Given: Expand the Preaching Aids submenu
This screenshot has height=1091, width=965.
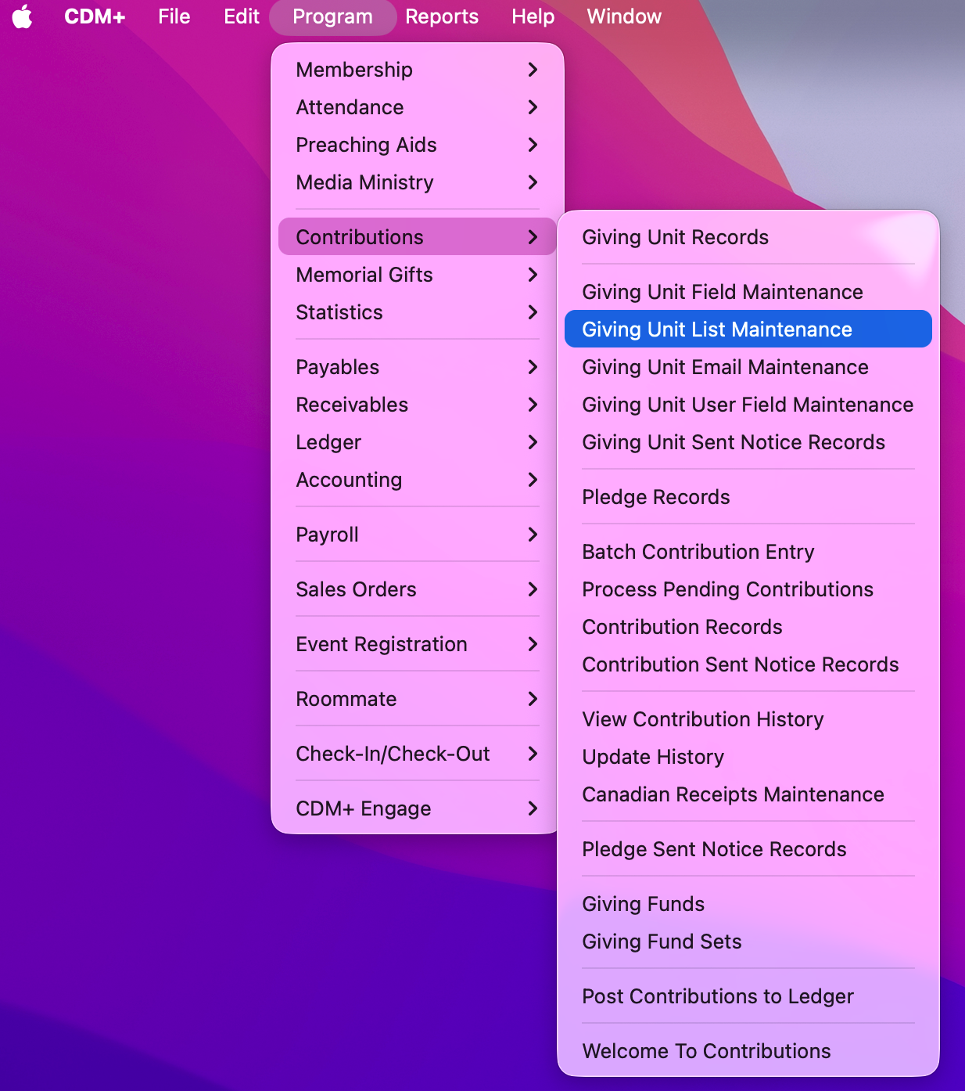Looking at the screenshot, I should tap(418, 145).
